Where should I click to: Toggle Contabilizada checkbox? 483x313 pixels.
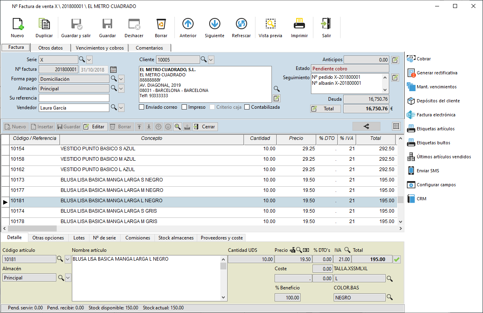coord(247,107)
